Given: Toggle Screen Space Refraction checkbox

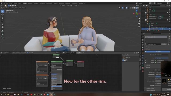Looking at the screenshot, I should point(156,79).
